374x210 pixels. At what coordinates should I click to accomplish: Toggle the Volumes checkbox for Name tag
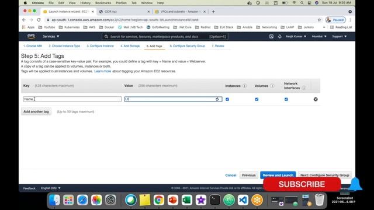tap(257, 99)
